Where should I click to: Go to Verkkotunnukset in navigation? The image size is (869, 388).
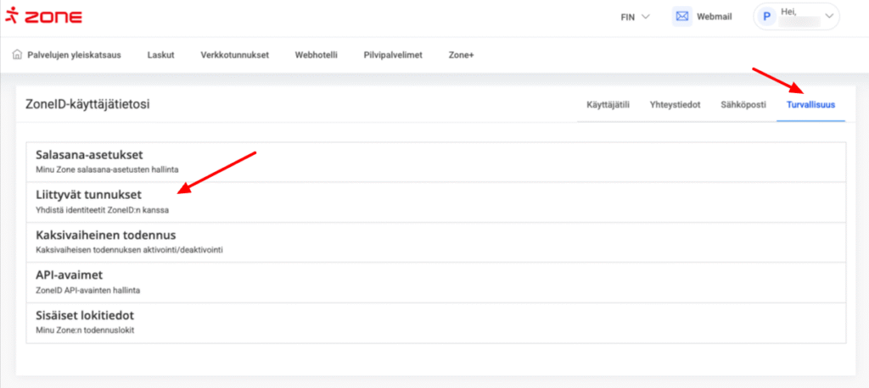tap(234, 55)
